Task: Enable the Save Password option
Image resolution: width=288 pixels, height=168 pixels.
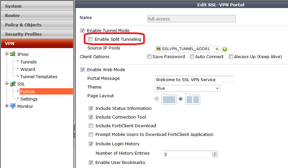Action: pyautogui.click(x=149, y=57)
